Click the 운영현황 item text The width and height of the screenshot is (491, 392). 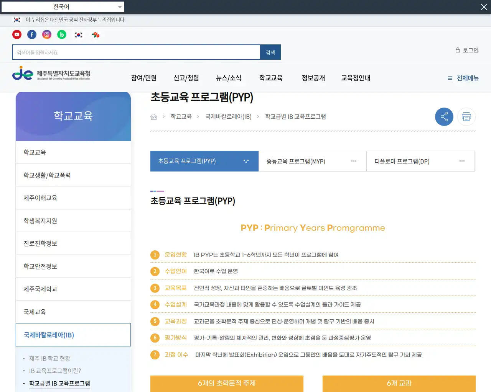[x=176, y=255]
